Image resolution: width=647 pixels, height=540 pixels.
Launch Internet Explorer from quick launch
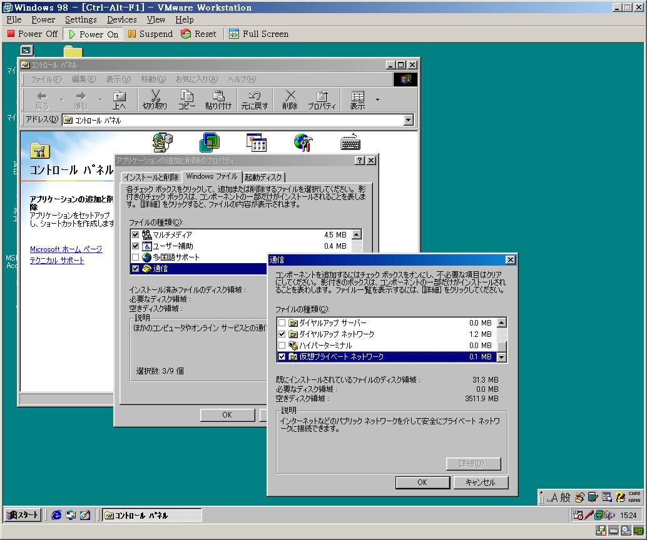[56, 515]
